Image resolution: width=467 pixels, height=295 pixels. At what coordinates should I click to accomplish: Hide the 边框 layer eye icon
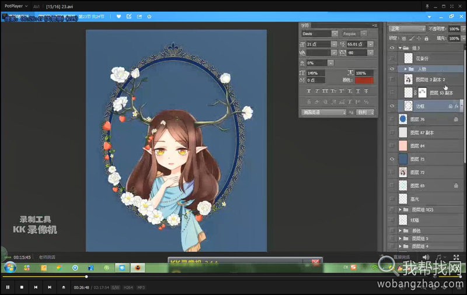pyautogui.click(x=392, y=106)
